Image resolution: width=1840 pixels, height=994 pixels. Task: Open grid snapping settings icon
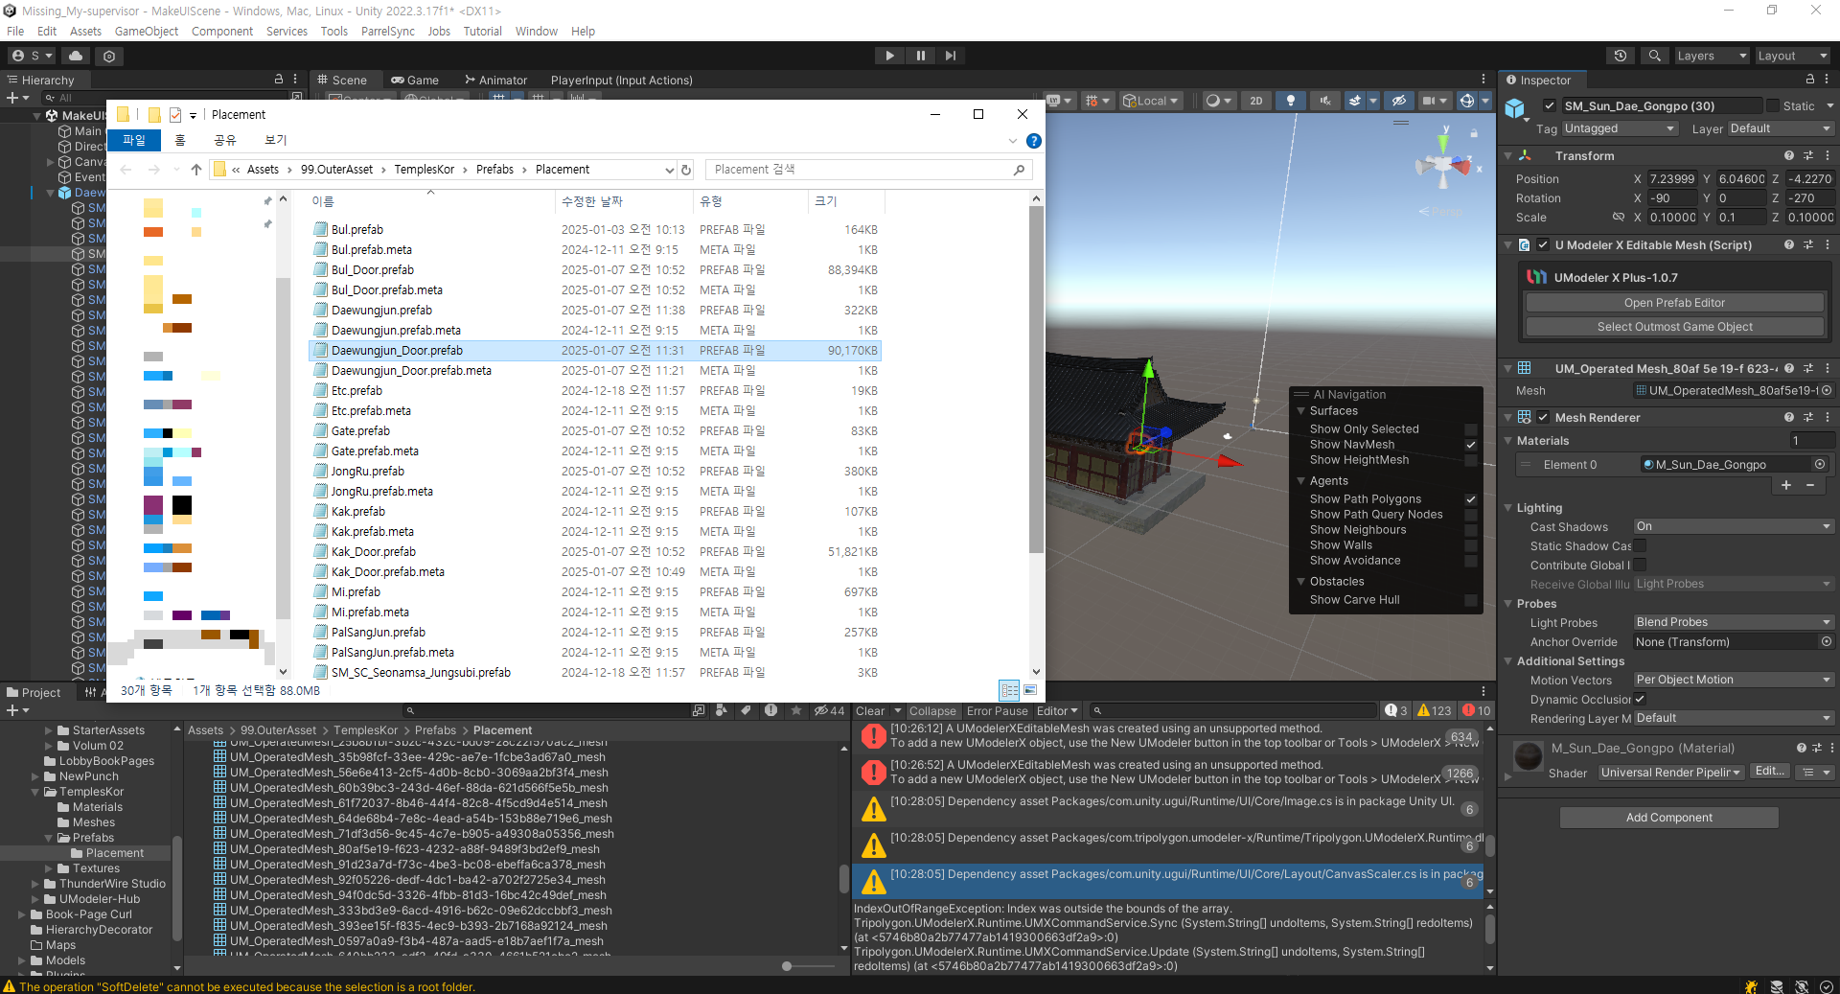pyautogui.click(x=1096, y=100)
